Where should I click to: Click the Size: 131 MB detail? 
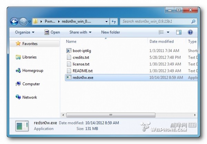click(87, 128)
